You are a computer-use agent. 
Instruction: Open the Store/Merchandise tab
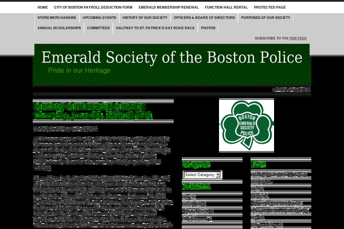[x=57, y=18]
